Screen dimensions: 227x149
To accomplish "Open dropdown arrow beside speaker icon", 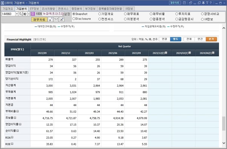I will [x=29, y=14].
